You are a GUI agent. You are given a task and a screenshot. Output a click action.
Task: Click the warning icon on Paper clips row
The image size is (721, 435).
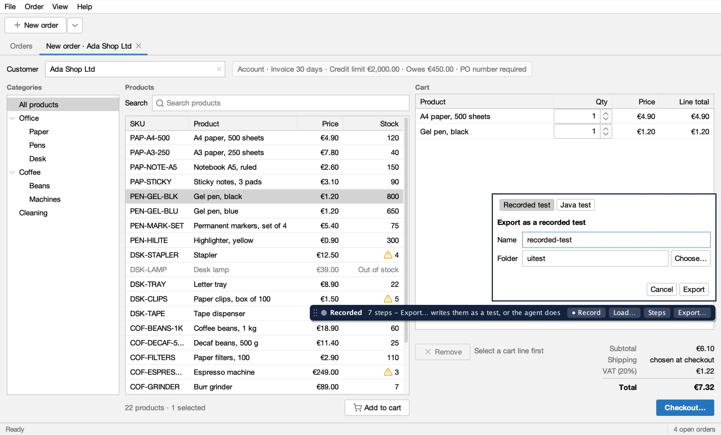click(x=388, y=299)
